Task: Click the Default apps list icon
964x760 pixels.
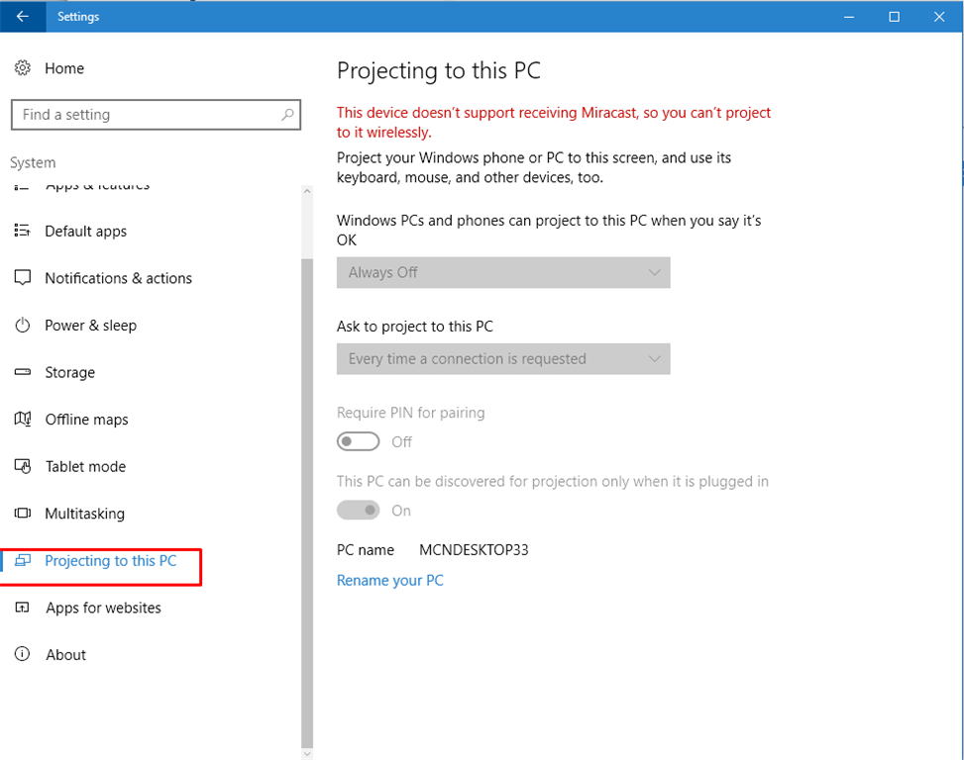Action: pos(23,231)
